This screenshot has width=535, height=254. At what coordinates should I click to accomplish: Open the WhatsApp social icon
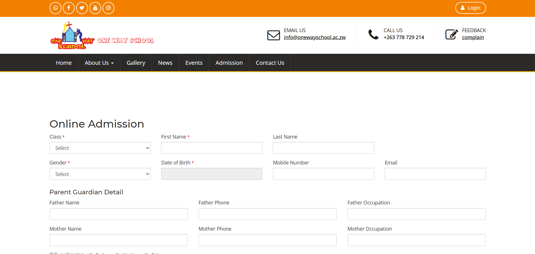click(55, 8)
